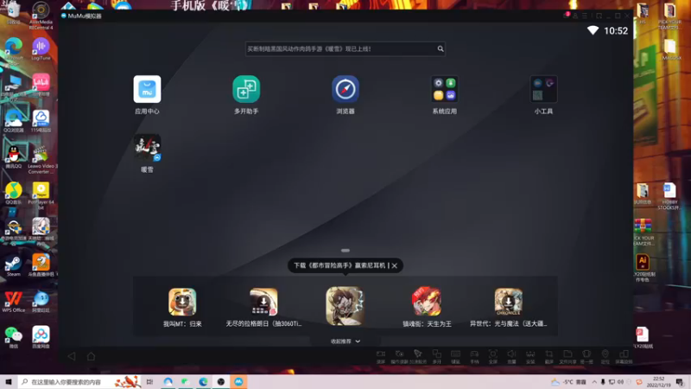Open the WPS Office desktop shortcut
This screenshot has width=691, height=389.
tap(13, 302)
